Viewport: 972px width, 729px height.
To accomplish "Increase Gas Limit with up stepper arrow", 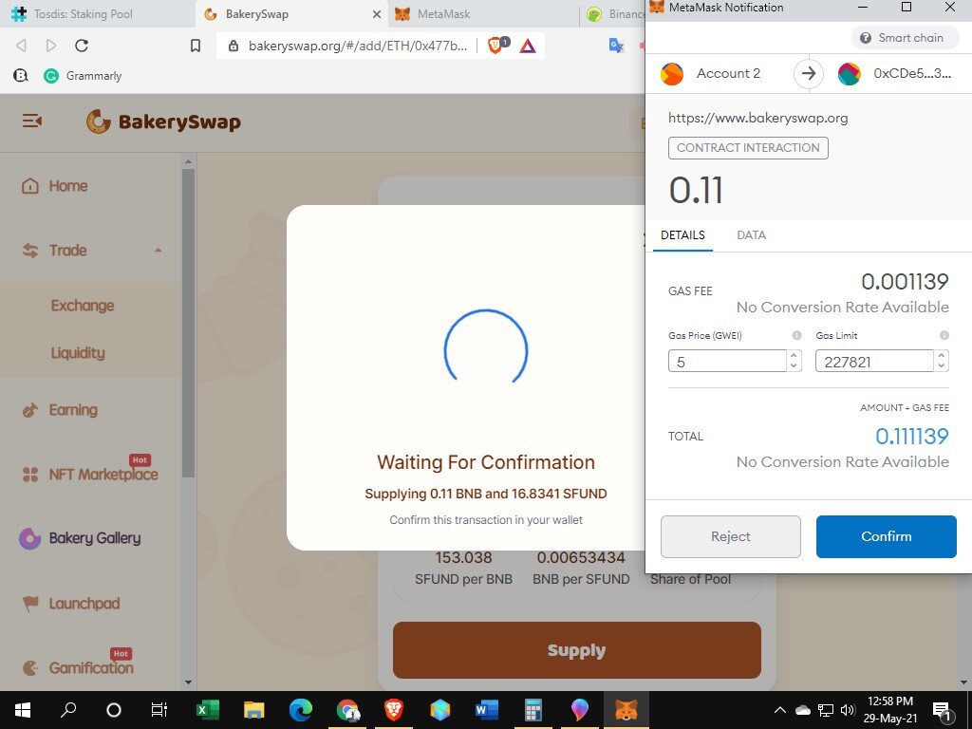I will tap(941, 356).
